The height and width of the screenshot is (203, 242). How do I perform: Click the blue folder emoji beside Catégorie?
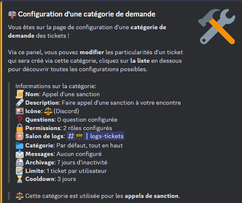click(19, 145)
